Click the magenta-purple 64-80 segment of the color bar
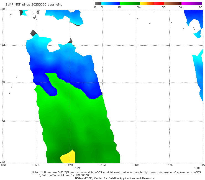The width and height of the screenshot is (205, 180). 192,3
